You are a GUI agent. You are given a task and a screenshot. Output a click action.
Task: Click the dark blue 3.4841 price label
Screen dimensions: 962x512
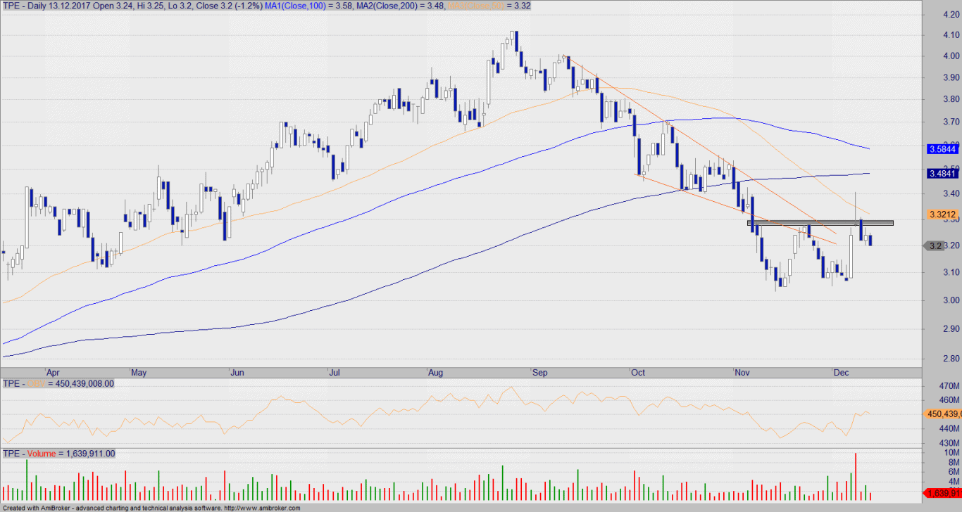(943, 173)
